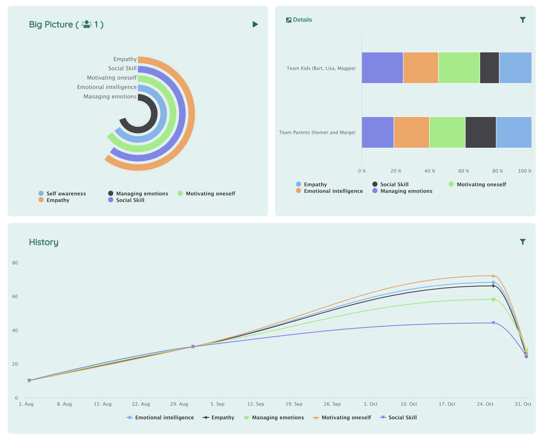Toggle Self awareness legend in Big Picture
This screenshot has height=441, width=546.
(x=62, y=193)
